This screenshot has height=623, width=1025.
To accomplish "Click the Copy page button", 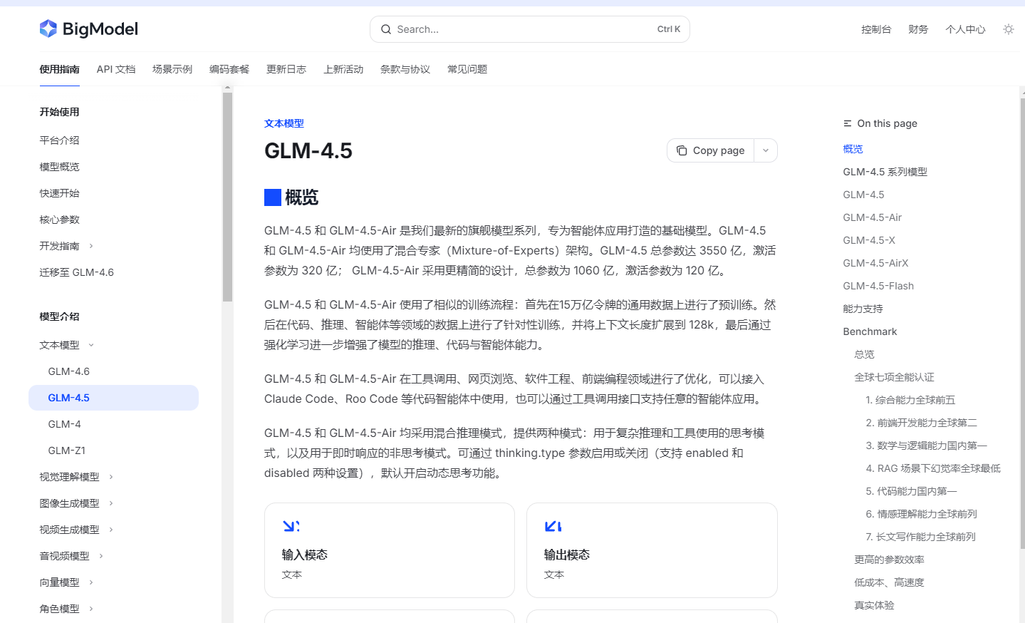I will (x=711, y=150).
